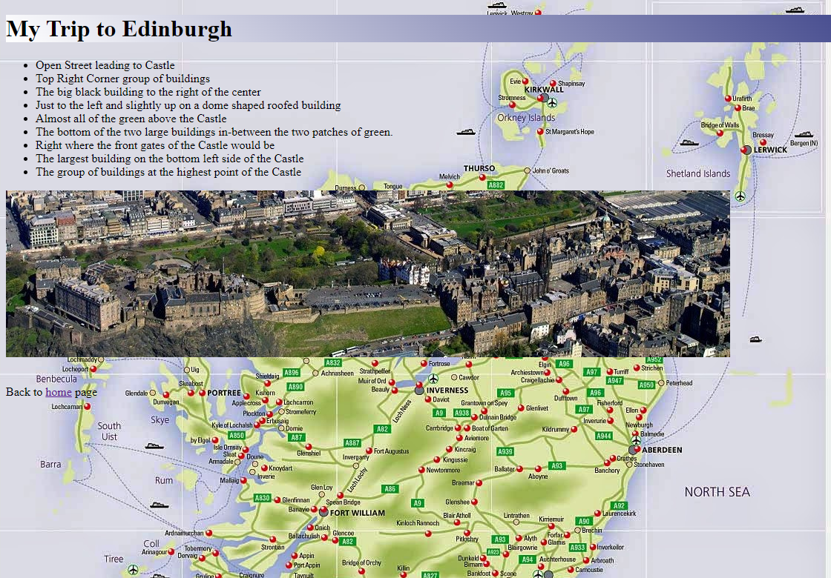Click the John o' Groats map label
Viewport: 831px width, 578px height.
coord(551,170)
